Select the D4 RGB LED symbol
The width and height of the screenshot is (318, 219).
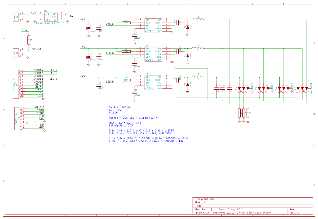coord(244,88)
